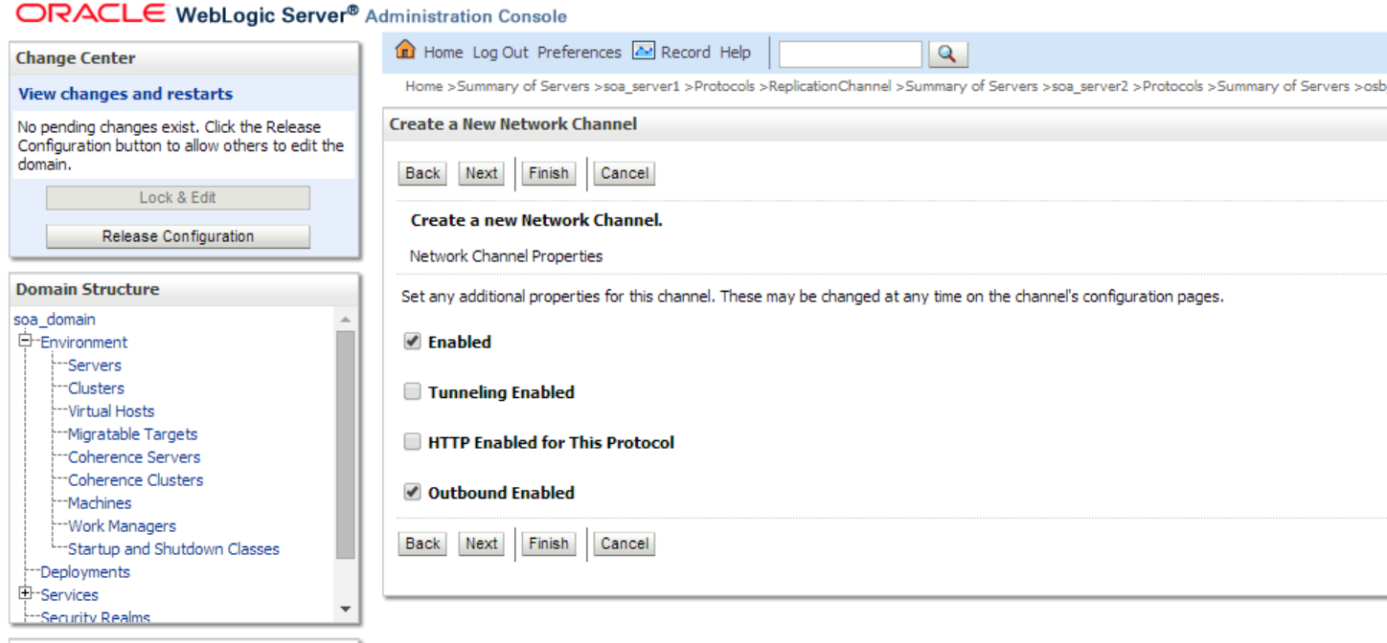Click the "Create a New Network Channel" heading

513,124
